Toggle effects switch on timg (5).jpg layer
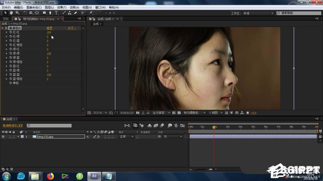 tap(99, 137)
